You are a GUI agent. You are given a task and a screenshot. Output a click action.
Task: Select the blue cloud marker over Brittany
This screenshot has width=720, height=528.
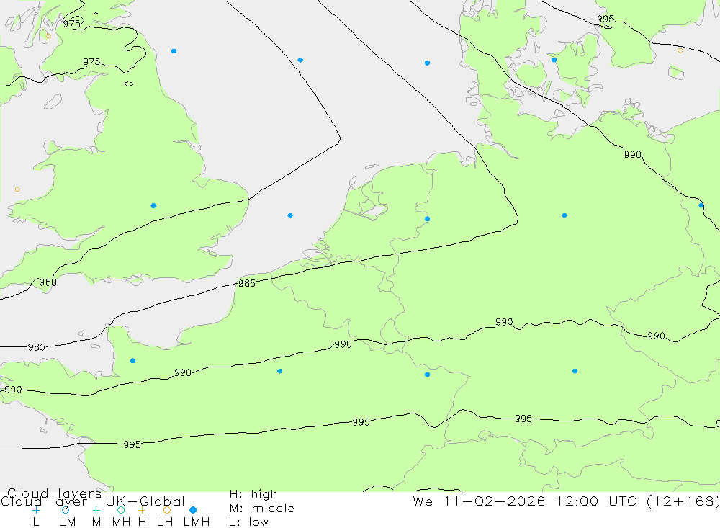tap(132, 361)
